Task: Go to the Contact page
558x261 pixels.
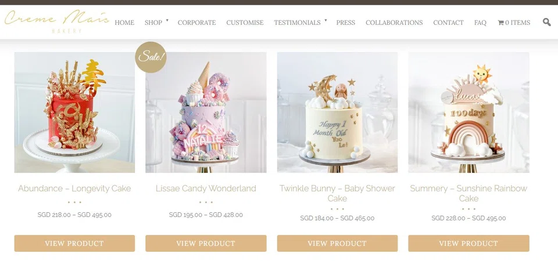Action: pos(448,23)
